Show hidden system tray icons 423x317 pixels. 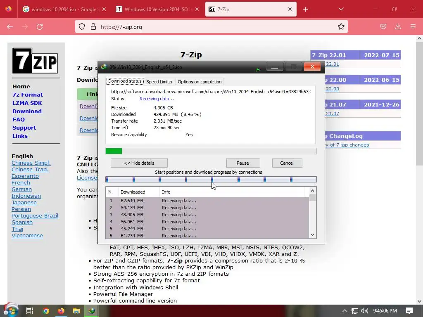[345, 310]
